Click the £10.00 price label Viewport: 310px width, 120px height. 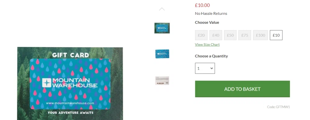tap(202, 5)
